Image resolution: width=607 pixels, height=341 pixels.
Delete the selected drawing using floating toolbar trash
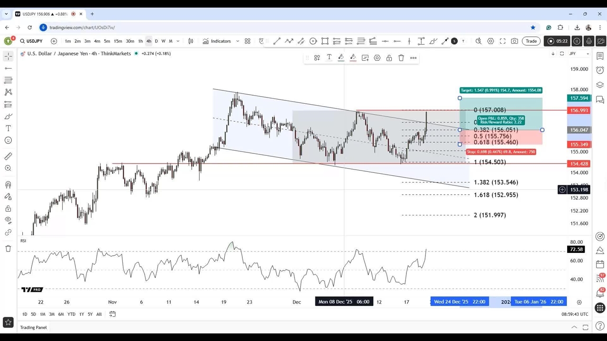[x=401, y=58]
